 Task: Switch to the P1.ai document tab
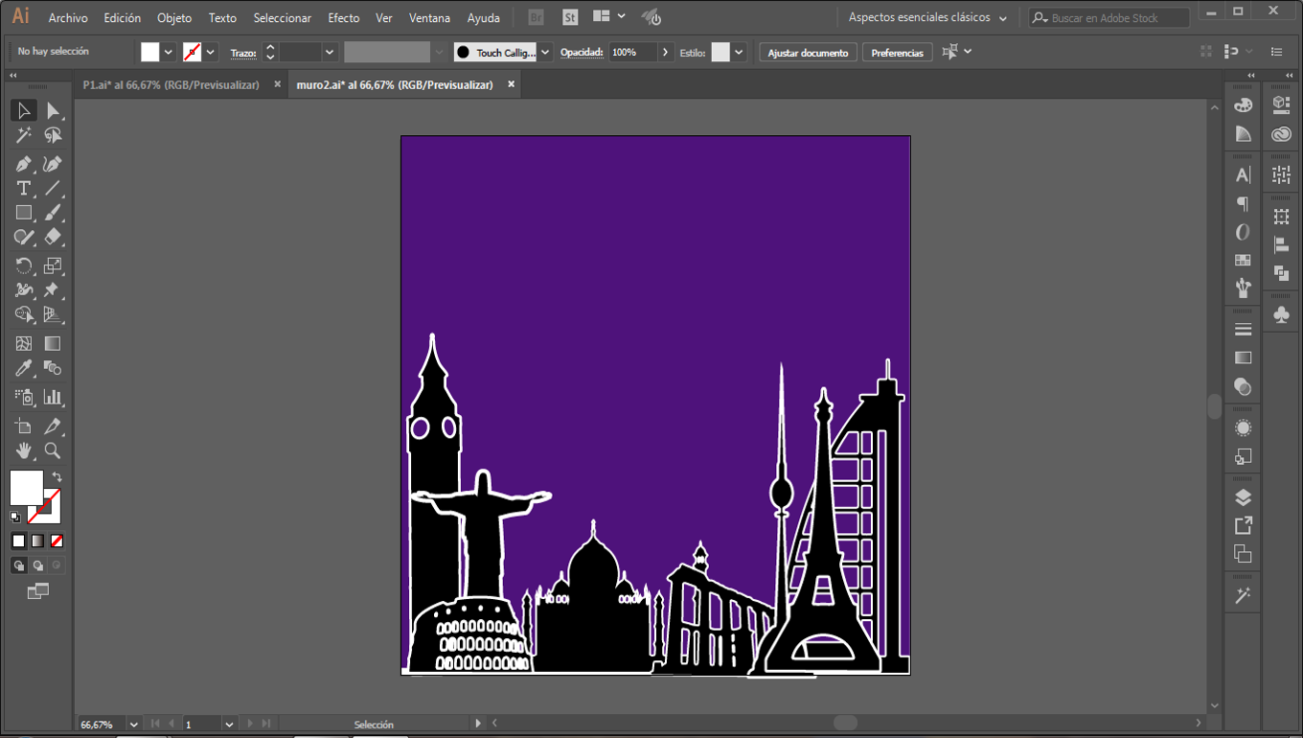(x=171, y=85)
